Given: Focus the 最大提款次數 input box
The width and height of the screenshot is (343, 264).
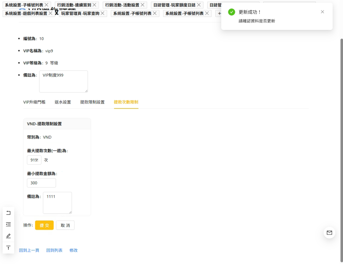Looking at the screenshot, I should click(x=34, y=160).
